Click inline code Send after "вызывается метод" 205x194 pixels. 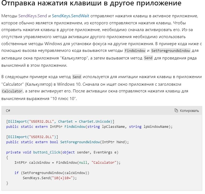click(x=148, y=58)
